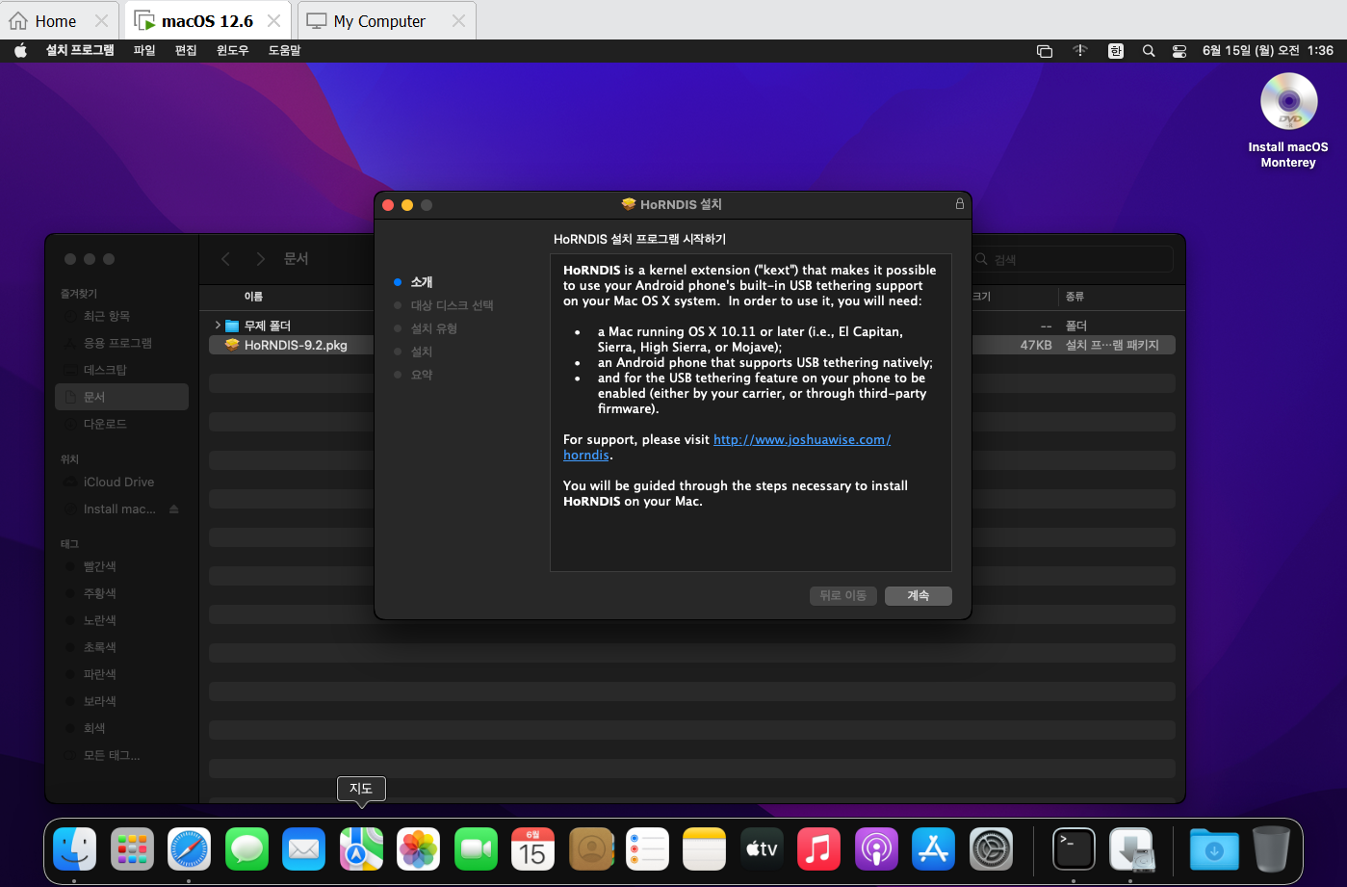Open the App Store from the Dock
This screenshot has height=887, width=1347.
point(934,849)
